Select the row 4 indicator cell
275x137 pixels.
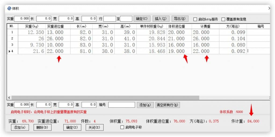coord(12,51)
